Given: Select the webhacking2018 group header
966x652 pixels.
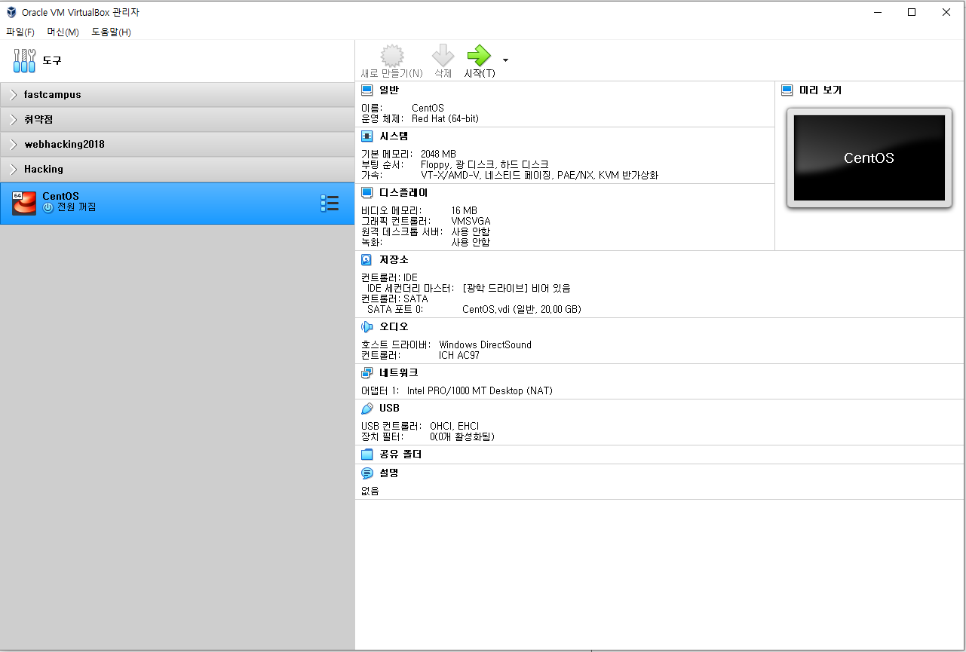Looking at the screenshot, I should [177, 145].
